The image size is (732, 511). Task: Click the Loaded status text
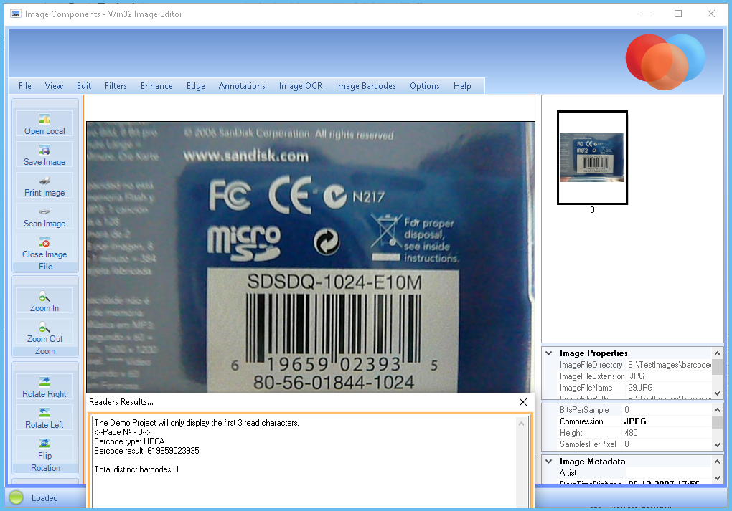coord(44,498)
